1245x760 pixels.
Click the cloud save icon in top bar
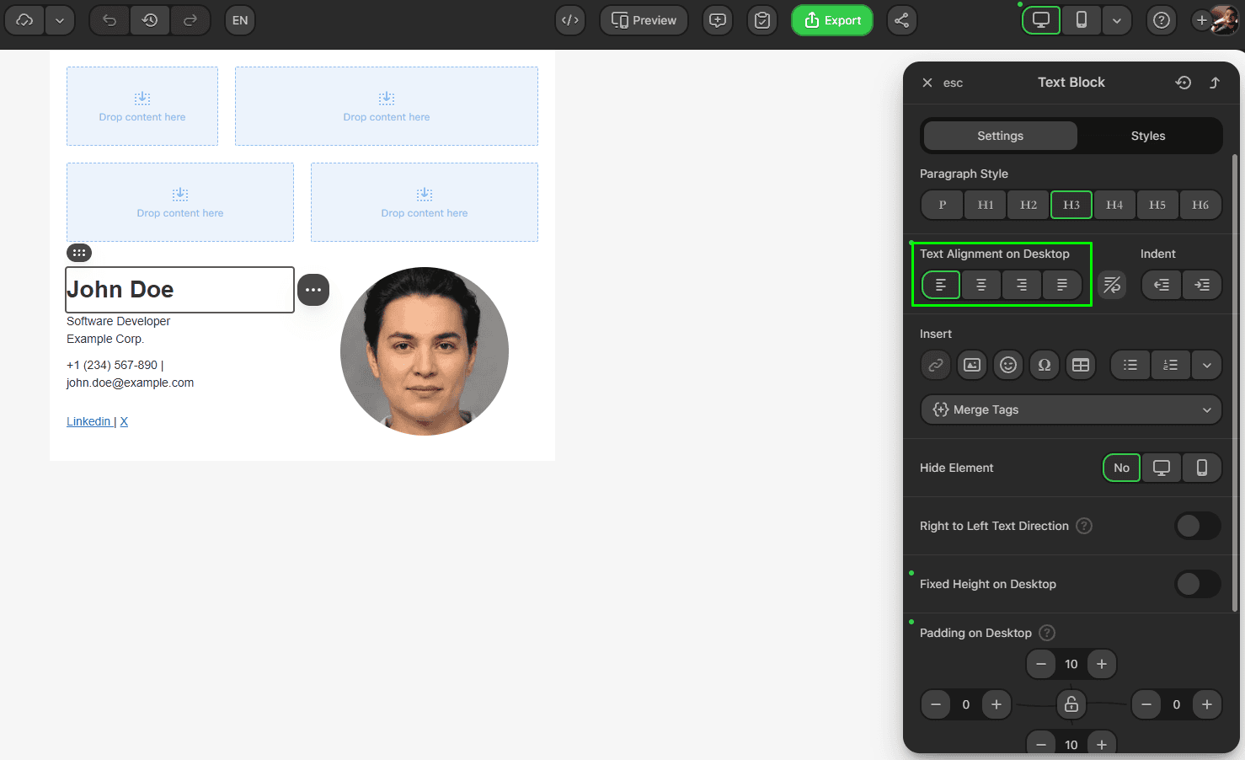click(24, 20)
